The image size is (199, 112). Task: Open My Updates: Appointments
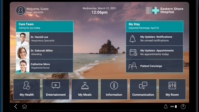pyautogui.click(x=154, y=53)
